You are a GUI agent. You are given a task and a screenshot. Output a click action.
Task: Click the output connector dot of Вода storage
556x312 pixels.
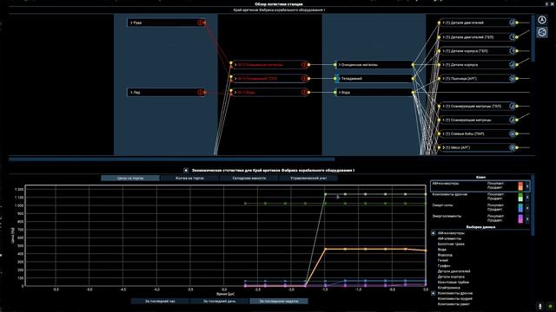coord(413,93)
